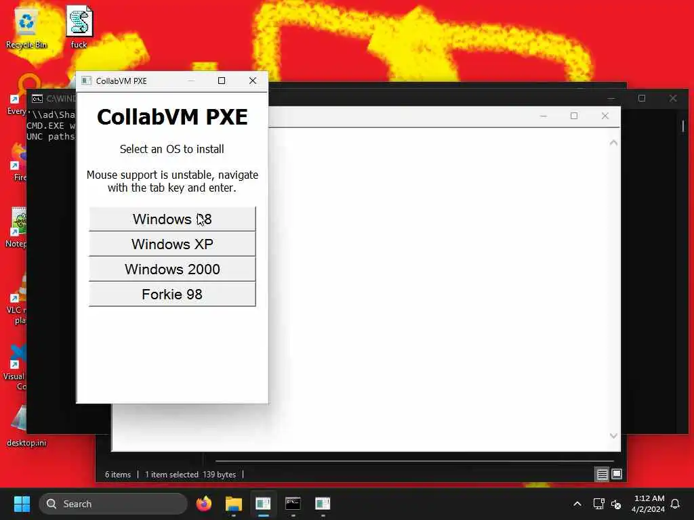The image size is (694, 520).
Task: Click scroll down arrow in white window
Action: tap(613, 435)
